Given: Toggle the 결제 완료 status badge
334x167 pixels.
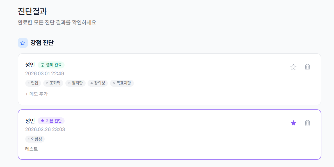Looking at the screenshot, I should (x=51, y=65).
